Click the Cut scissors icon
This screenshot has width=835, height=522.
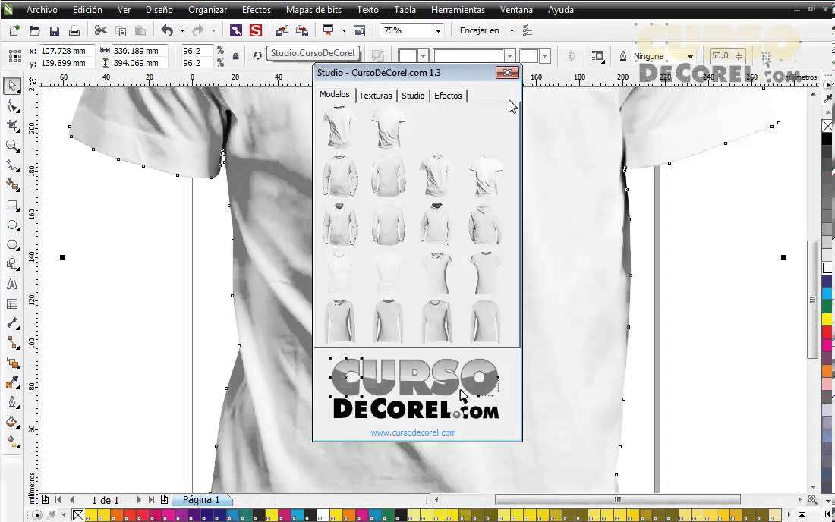(100, 31)
